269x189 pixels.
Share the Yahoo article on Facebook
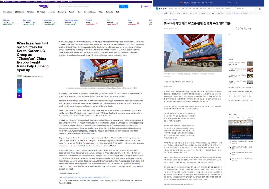coord(19,86)
